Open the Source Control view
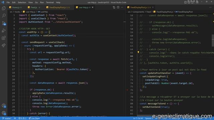 point(4,23)
